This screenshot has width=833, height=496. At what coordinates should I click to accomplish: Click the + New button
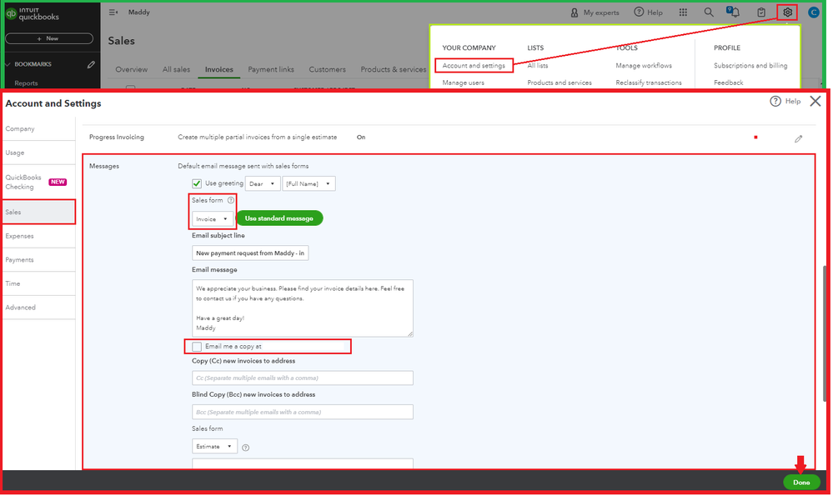tap(49, 39)
